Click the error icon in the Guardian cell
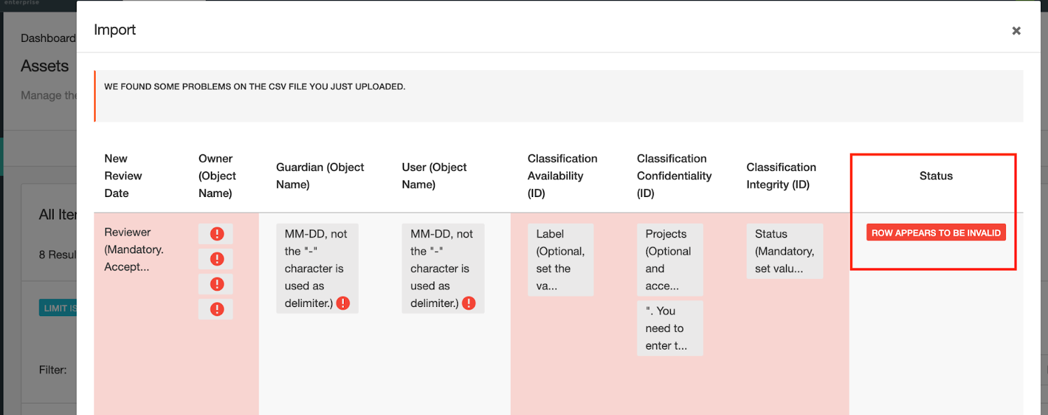The image size is (1048, 415). pyautogui.click(x=343, y=303)
